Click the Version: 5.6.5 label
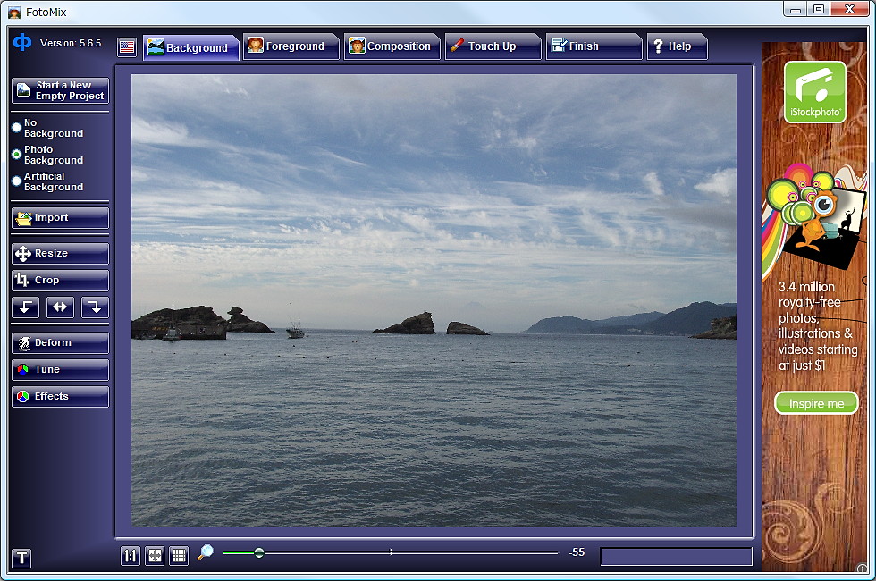Image resolution: width=876 pixels, height=581 pixels. click(x=71, y=43)
